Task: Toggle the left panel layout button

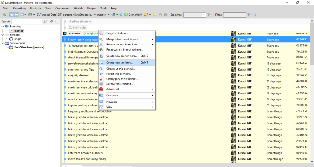Action: tap(11, 15)
